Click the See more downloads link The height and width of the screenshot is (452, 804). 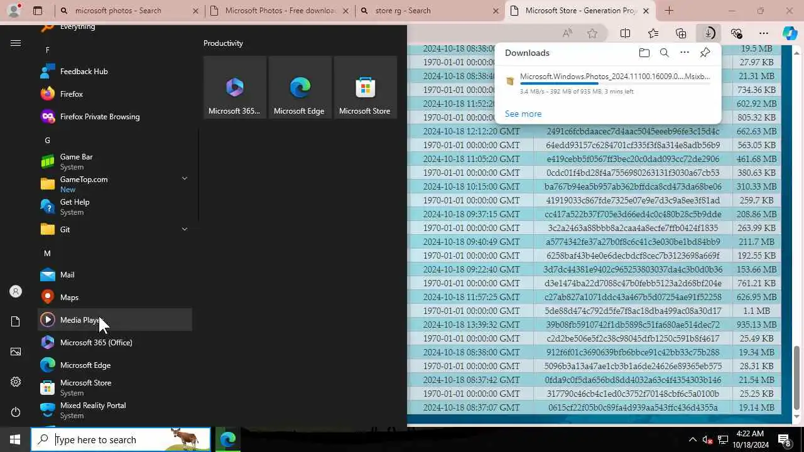pos(523,114)
